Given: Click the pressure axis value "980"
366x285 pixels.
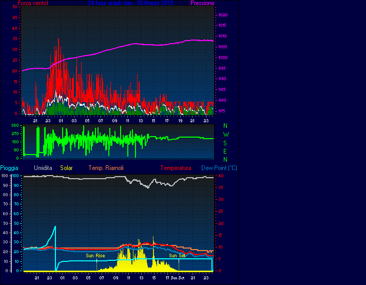Looking at the screenshot, I should [222, 100].
